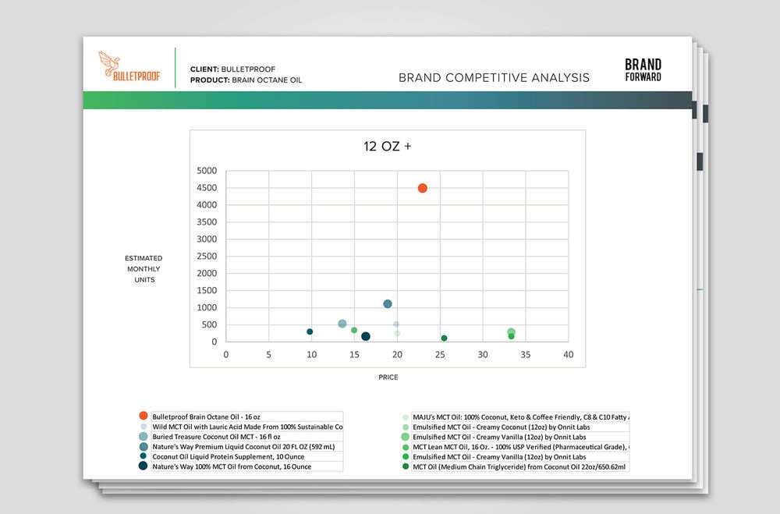780x514 pixels.
Task: Click the dark navy data point near price 16
Action: point(366,336)
